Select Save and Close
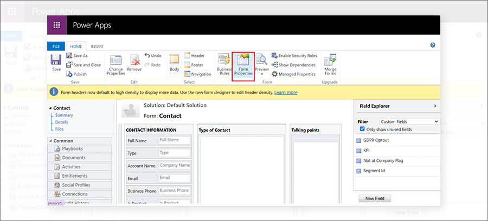 (84, 64)
